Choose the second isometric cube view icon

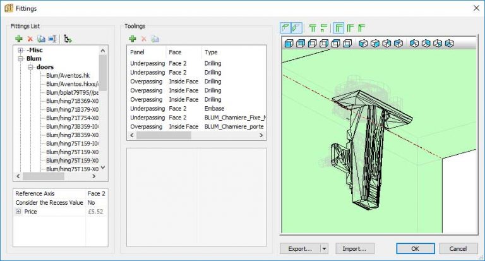coord(375,44)
